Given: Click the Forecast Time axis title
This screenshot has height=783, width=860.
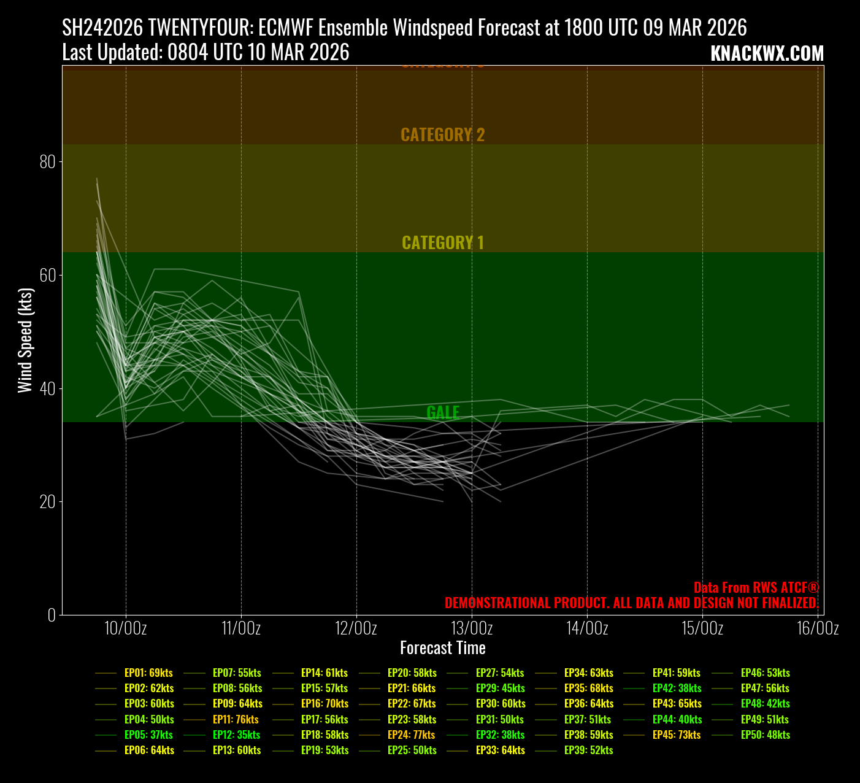Looking at the screenshot, I should [442, 648].
